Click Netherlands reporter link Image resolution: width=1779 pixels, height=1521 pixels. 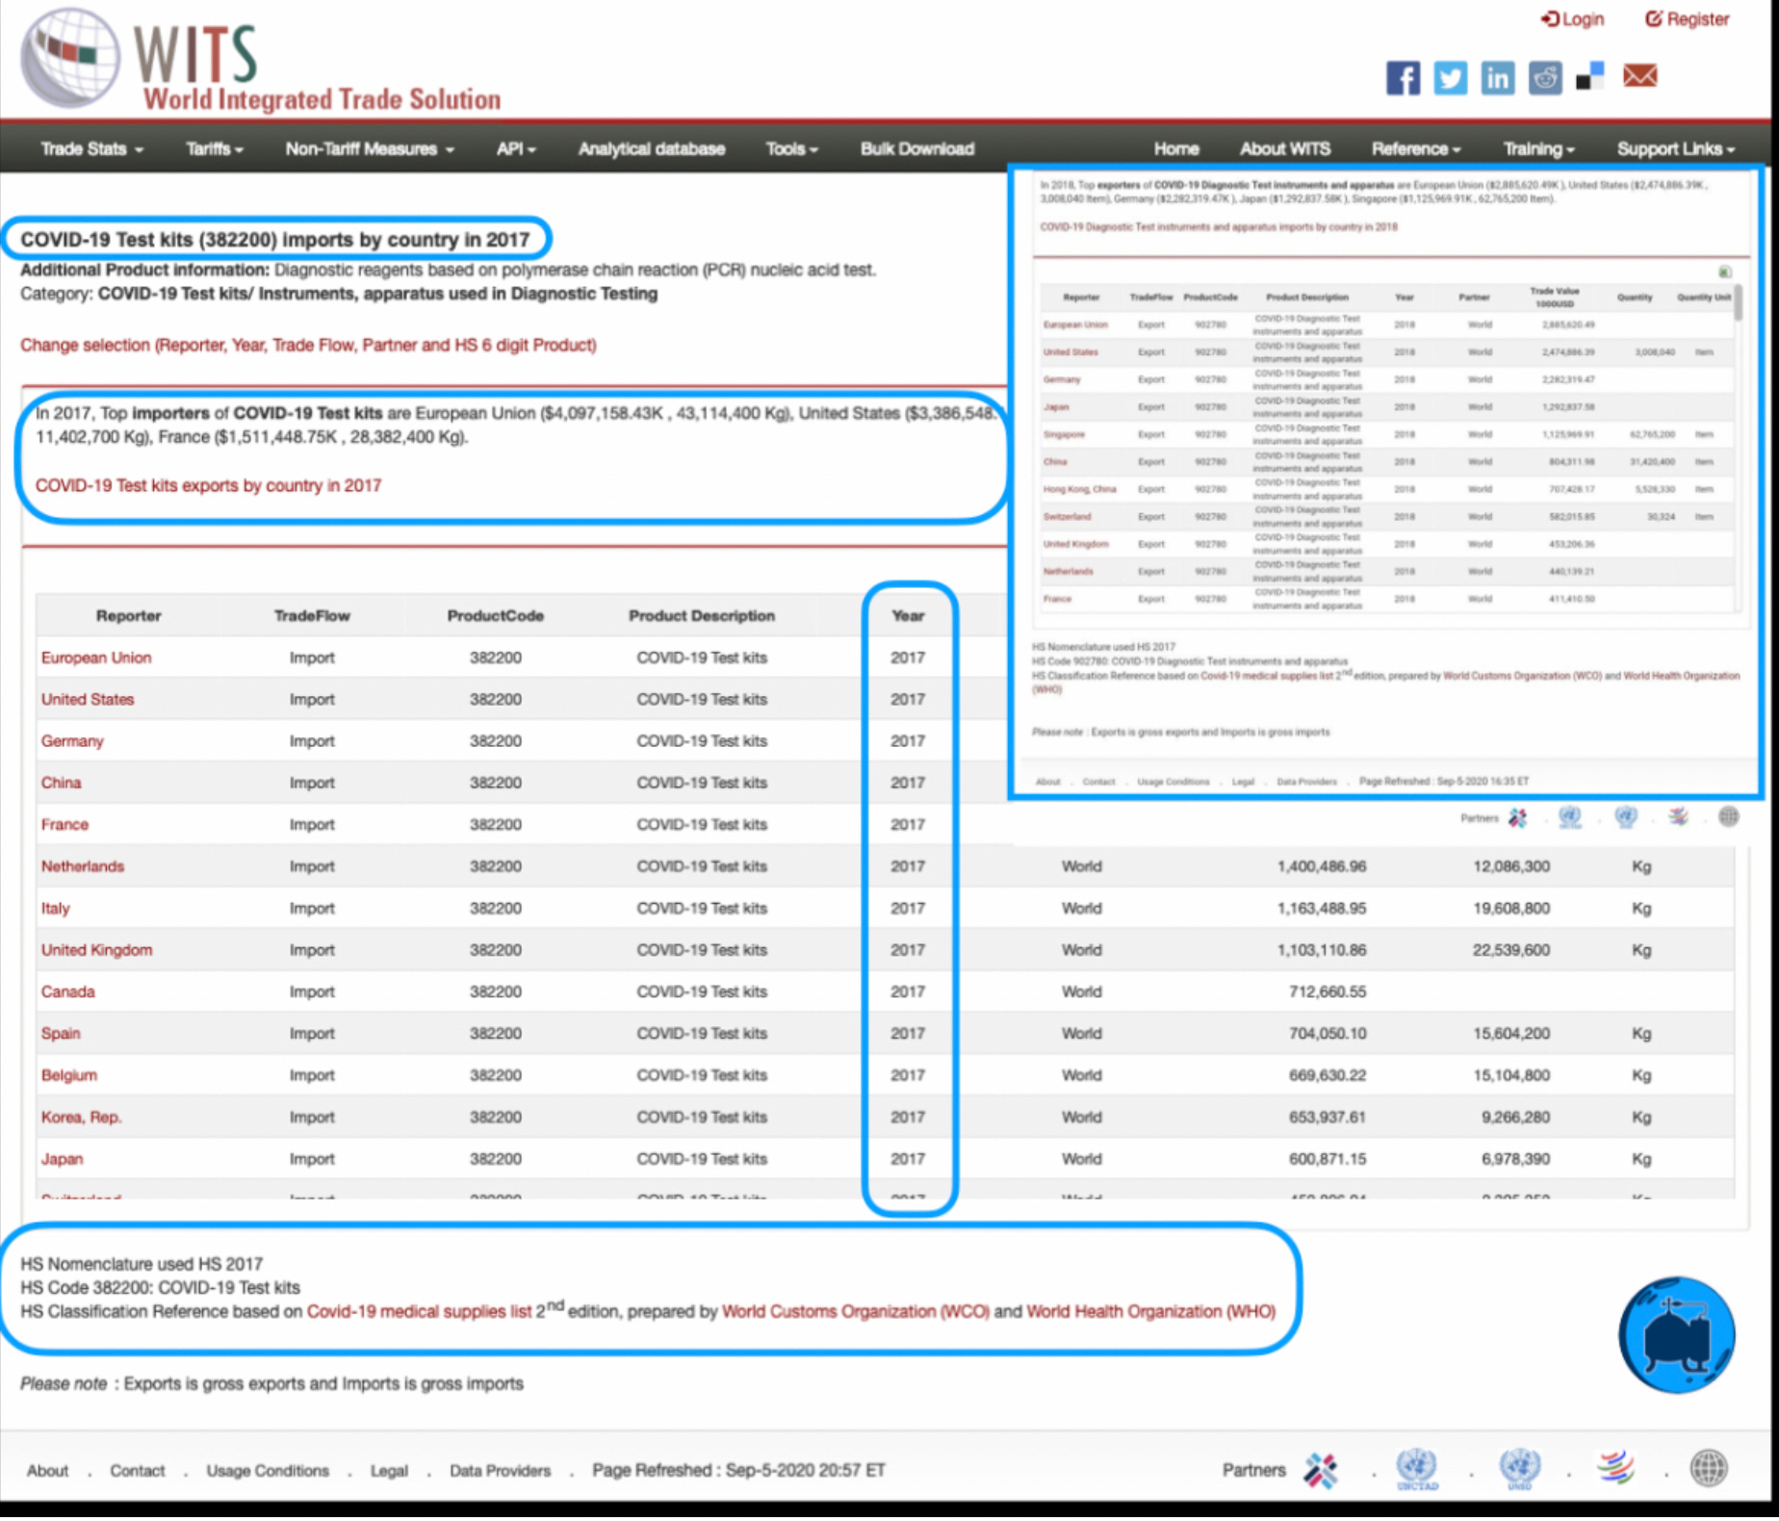pos(83,867)
